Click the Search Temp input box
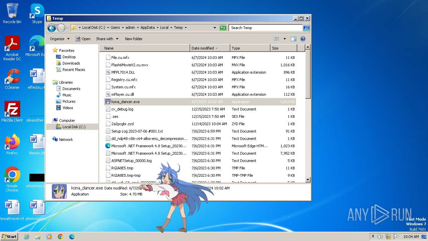Image resolution: width=428 pixels, height=241 pixels. pos(266,28)
